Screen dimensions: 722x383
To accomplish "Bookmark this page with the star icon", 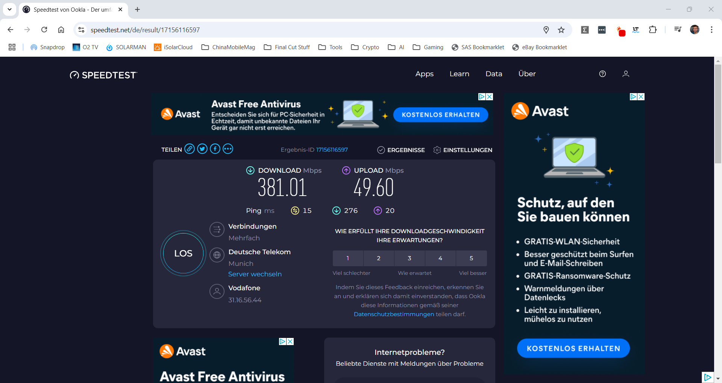I will (561, 30).
